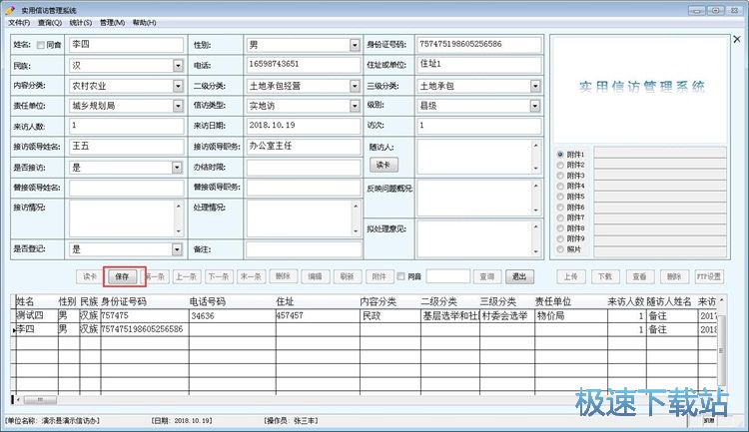Click the 身份证号码 input field
This screenshot has width=749, height=432.
pos(478,45)
